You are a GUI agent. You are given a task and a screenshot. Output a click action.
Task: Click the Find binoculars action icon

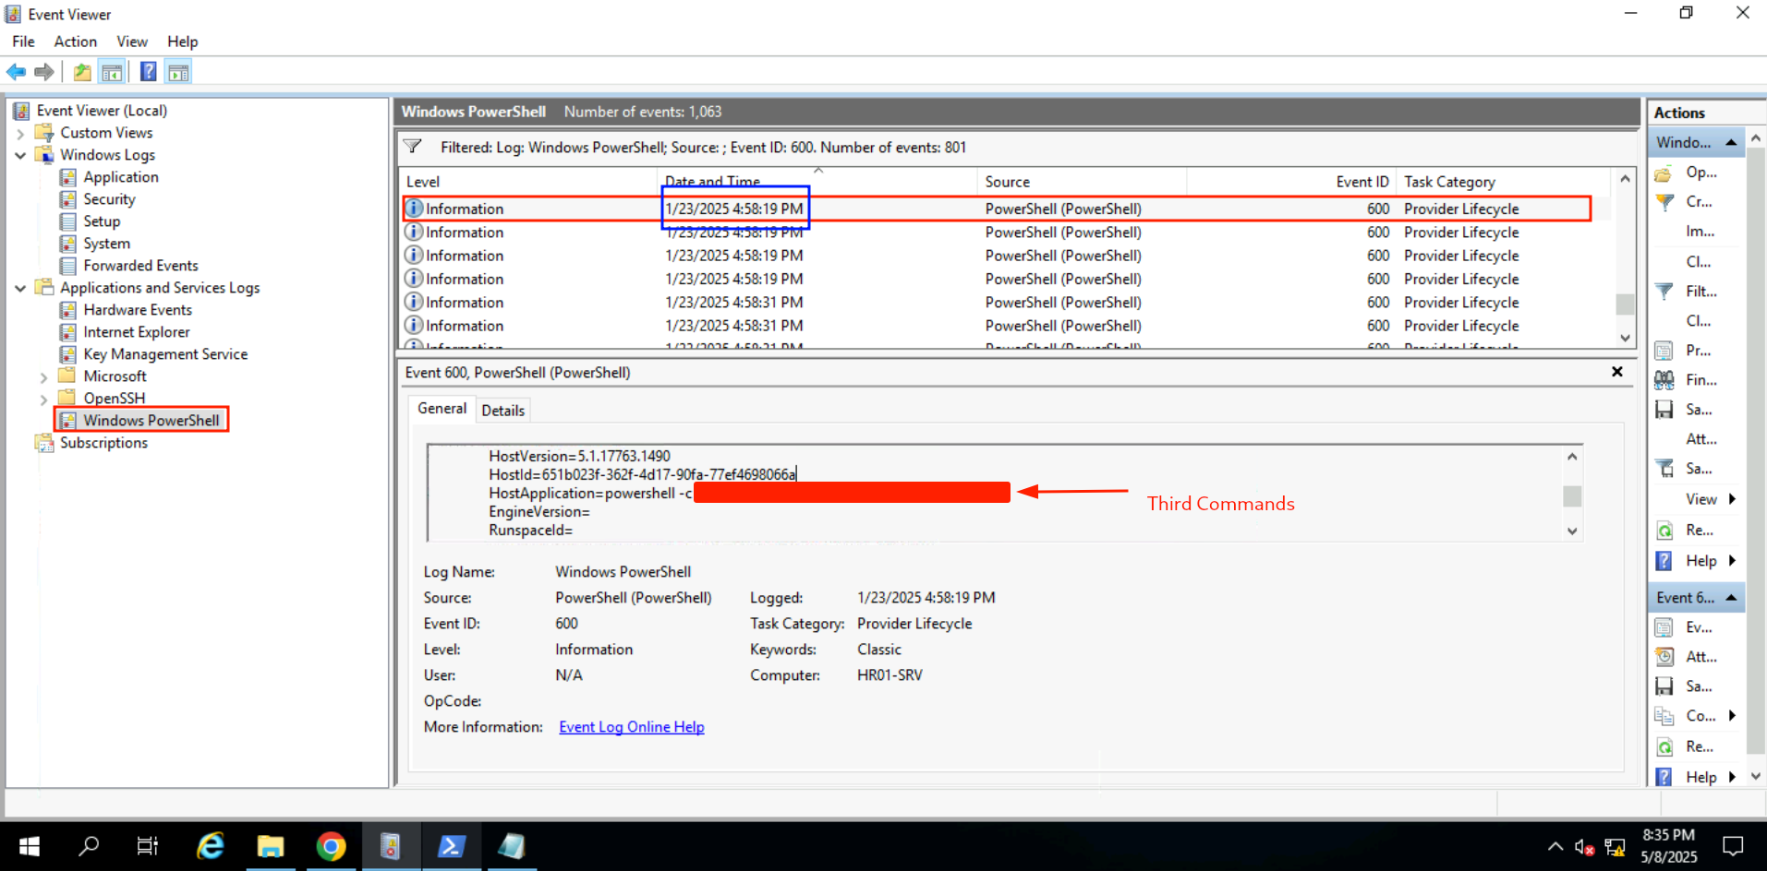1664,380
